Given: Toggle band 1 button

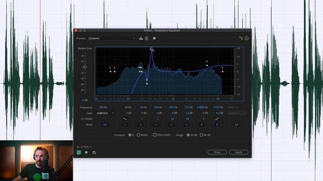Looking at the screenshot, I should [140, 125].
